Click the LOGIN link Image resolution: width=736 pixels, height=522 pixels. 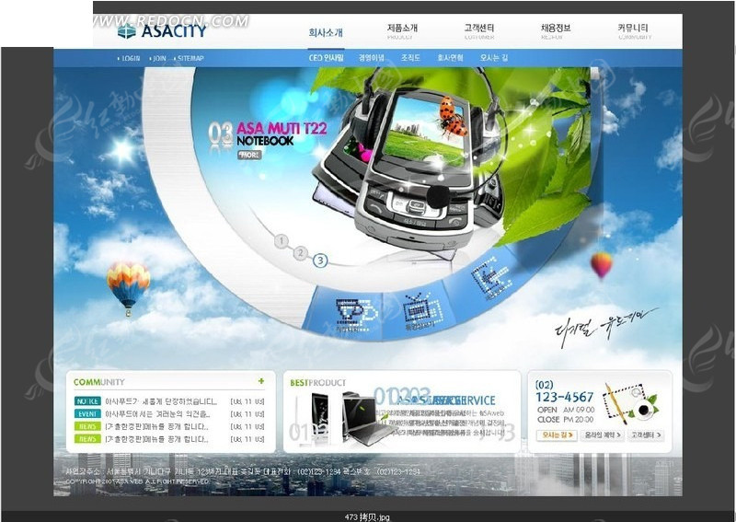tap(131, 58)
